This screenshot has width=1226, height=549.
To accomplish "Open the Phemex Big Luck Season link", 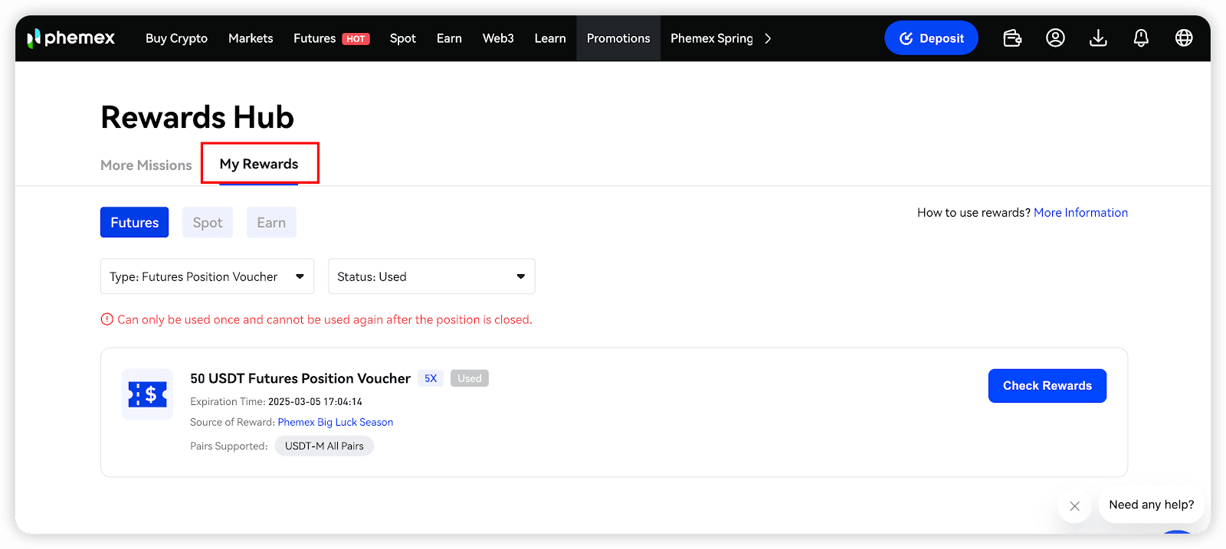I will click(x=336, y=422).
